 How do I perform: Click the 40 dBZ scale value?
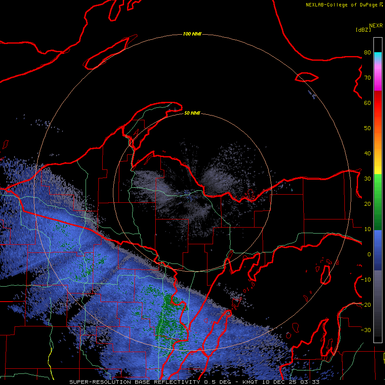pos(367,154)
